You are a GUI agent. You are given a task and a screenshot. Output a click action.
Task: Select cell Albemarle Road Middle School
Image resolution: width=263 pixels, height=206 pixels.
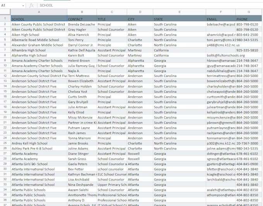pyautogui.click(x=39, y=40)
